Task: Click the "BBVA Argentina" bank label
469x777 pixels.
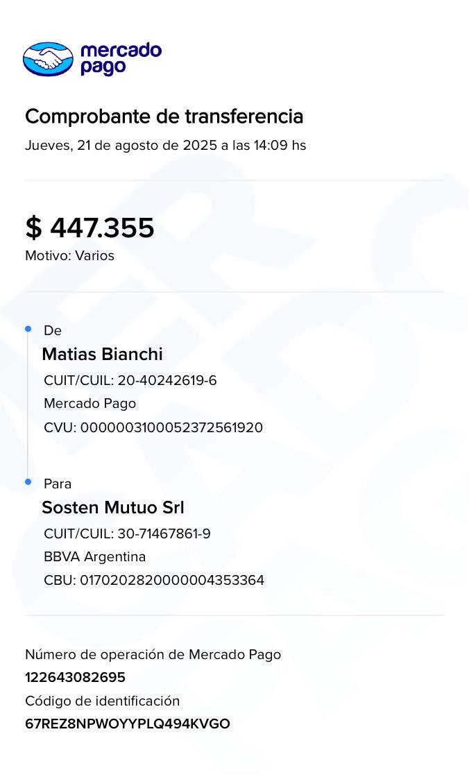Action: tap(94, 557)
